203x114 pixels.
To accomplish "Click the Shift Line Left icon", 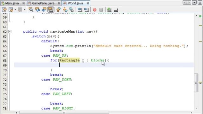I will 80,9.
